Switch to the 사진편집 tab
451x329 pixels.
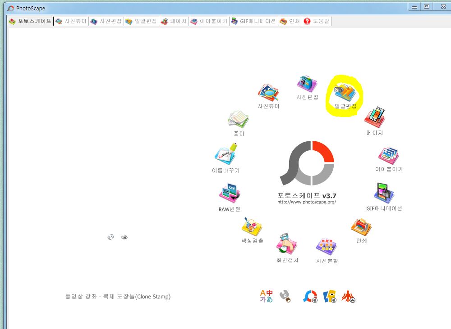pos(106,21)
